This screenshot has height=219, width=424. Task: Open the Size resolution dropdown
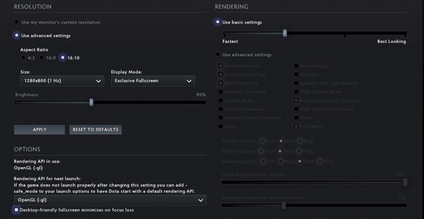tap(62, 81)
